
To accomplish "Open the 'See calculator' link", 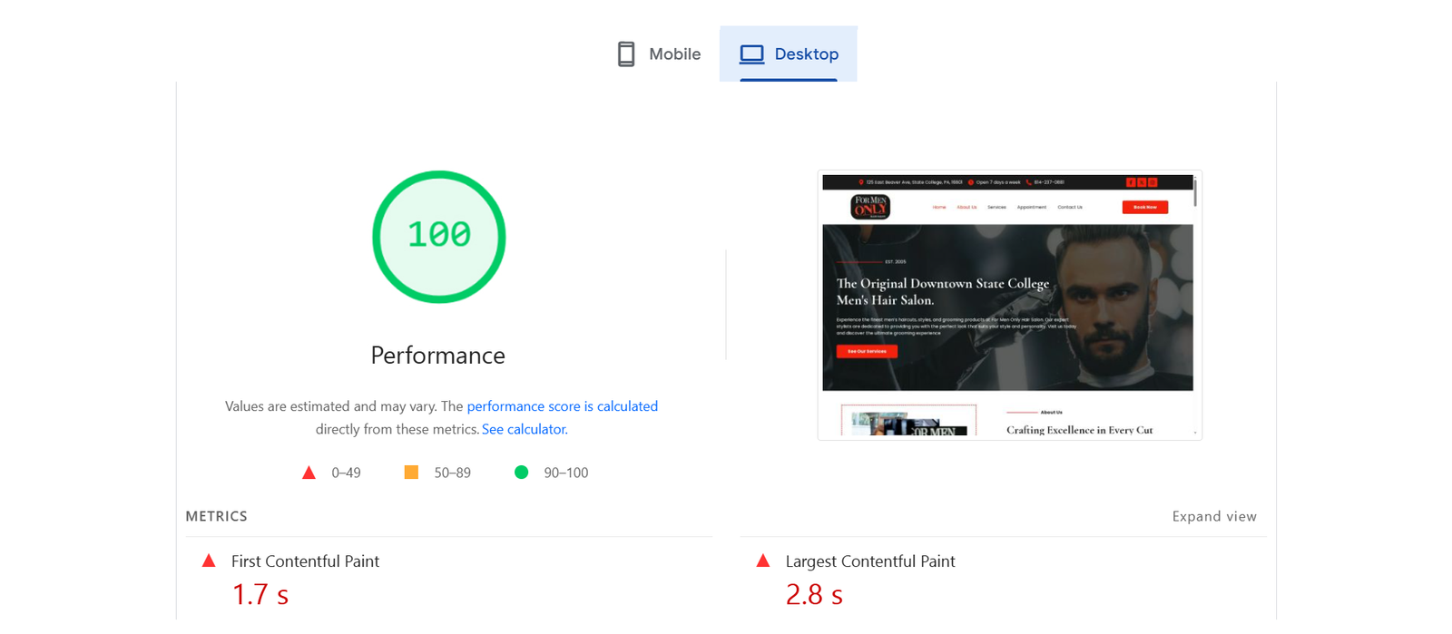I will coord(524,429).
